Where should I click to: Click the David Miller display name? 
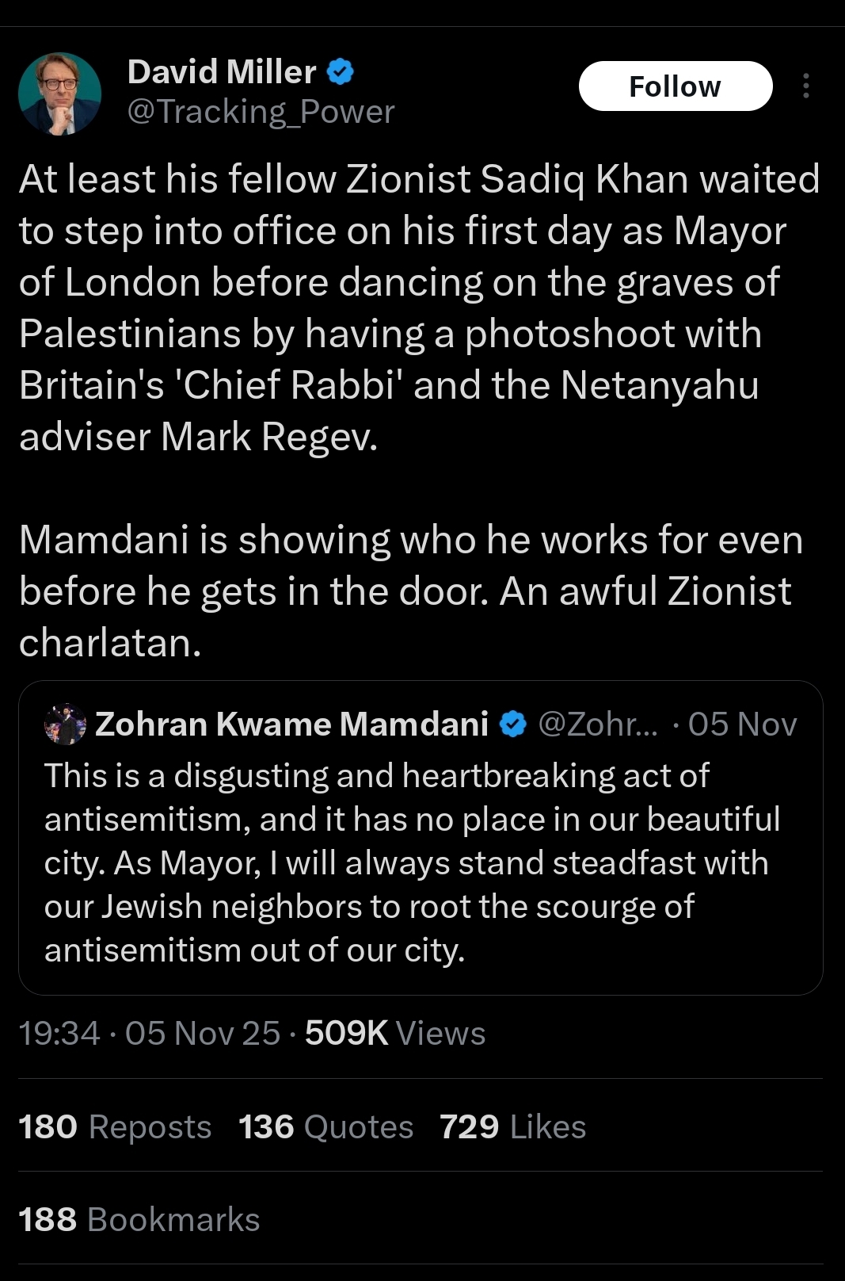pos(222,72)
